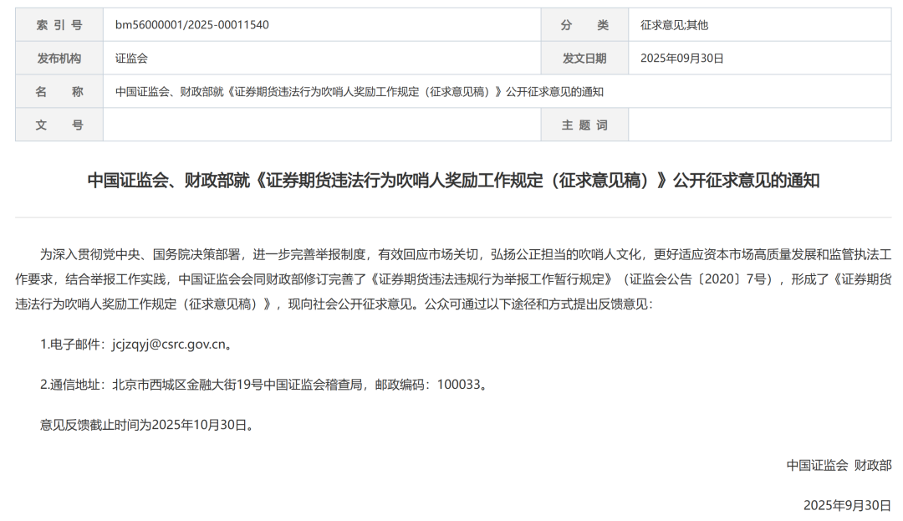903x521 pixels.
Task: Click the 主题词 label cell
Action: pyautogui.click(x=584, y=125)
